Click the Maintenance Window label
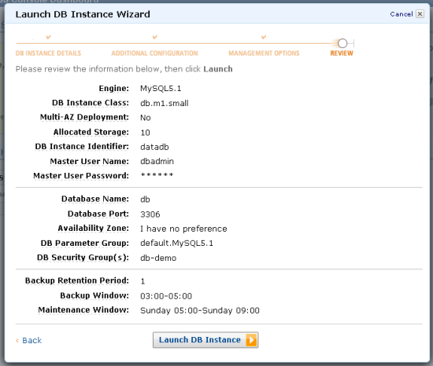433x366 pixels. (83, 309)
